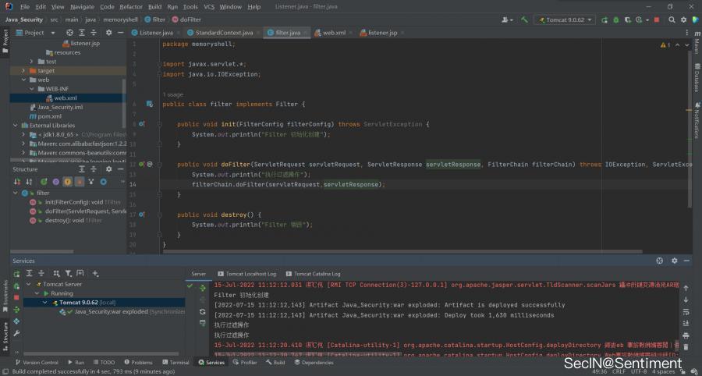Screen dimensions: 702x376
Task: Toggle Show Fields filter in Structure toolbar
Action: click(x=67, y=181)
